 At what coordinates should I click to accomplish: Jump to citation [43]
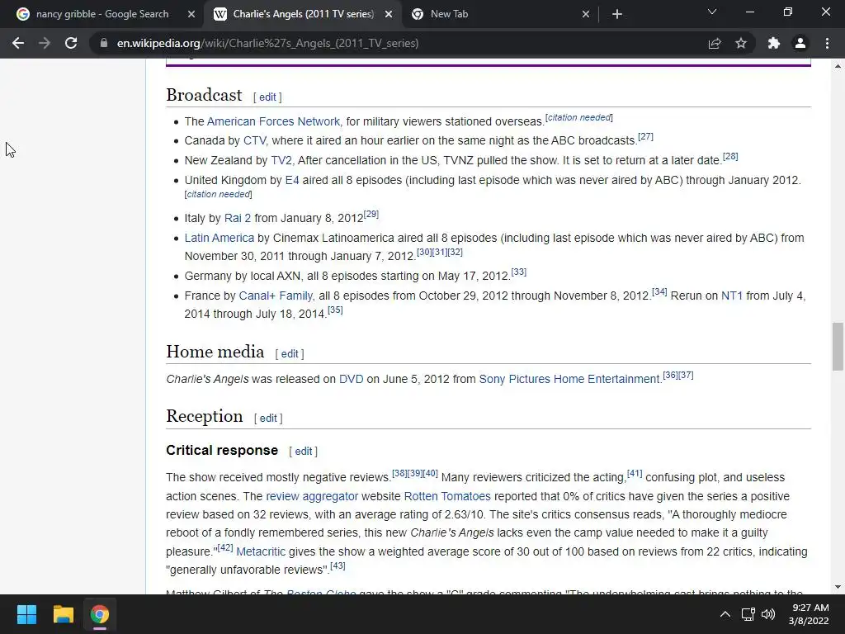pos(338,565)
